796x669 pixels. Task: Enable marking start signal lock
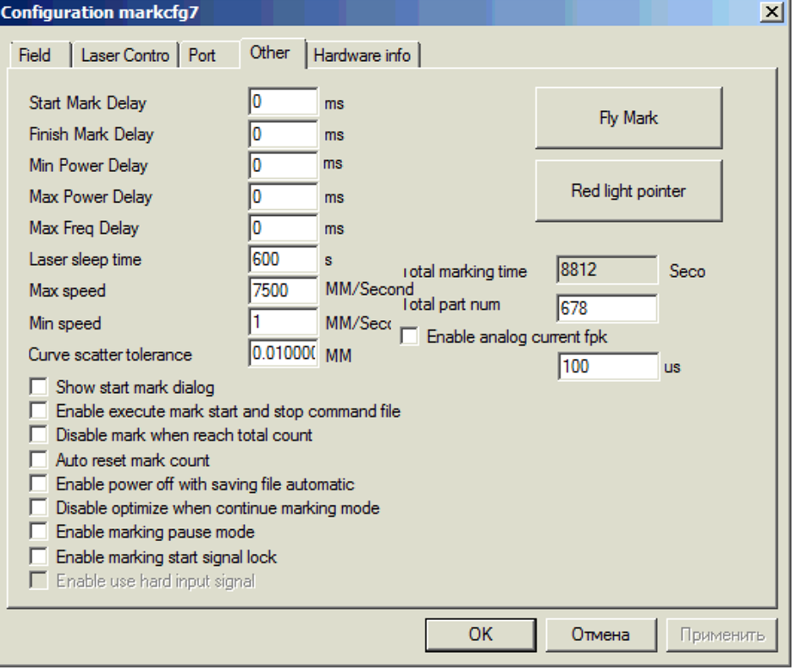(x=38, y=557)
